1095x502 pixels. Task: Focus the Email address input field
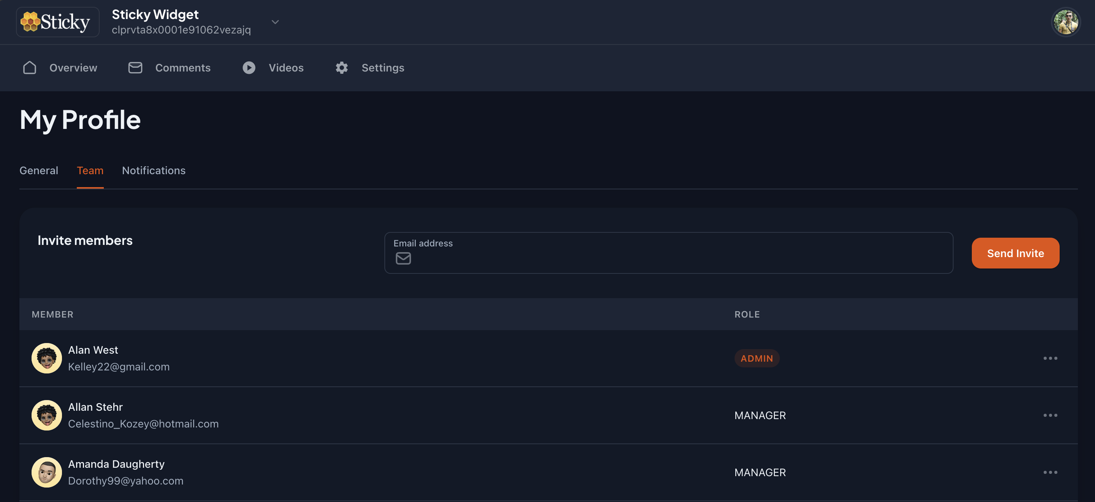[676, 258]
